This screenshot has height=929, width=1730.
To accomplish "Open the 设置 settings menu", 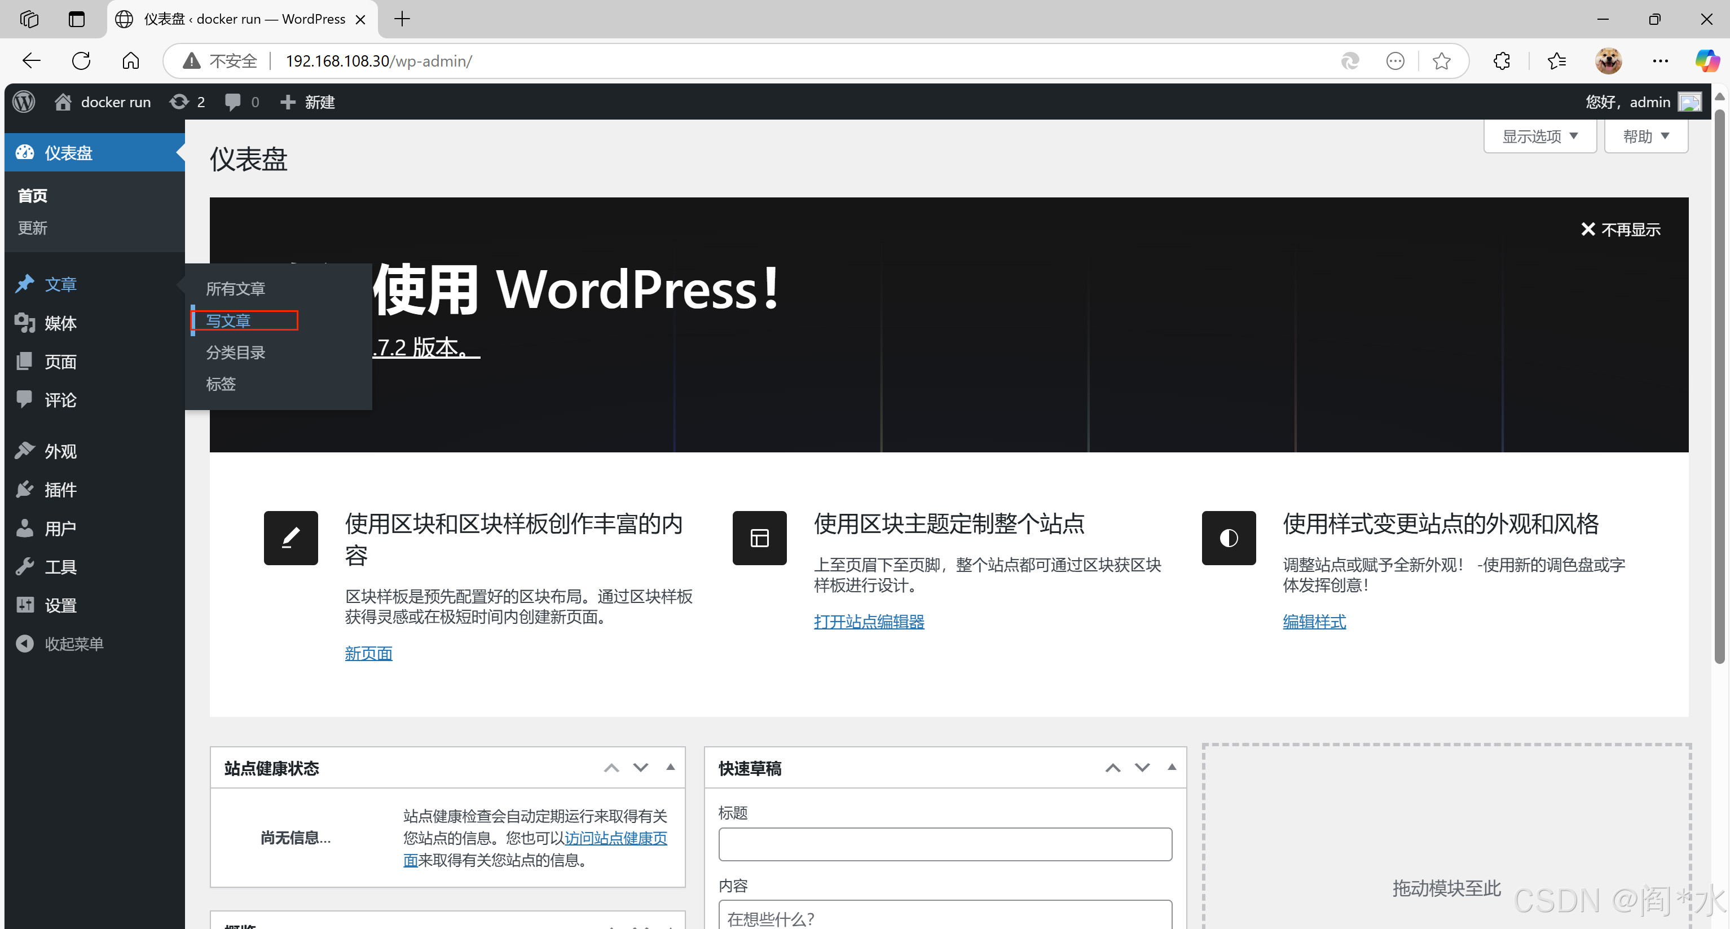I will coord(60,605).
